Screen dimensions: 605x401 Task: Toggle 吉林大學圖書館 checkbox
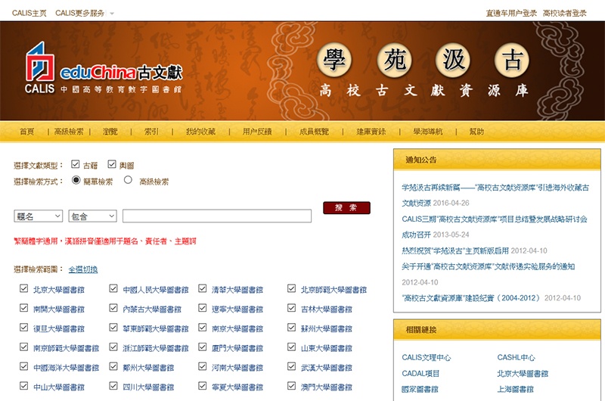coord(292,308)
